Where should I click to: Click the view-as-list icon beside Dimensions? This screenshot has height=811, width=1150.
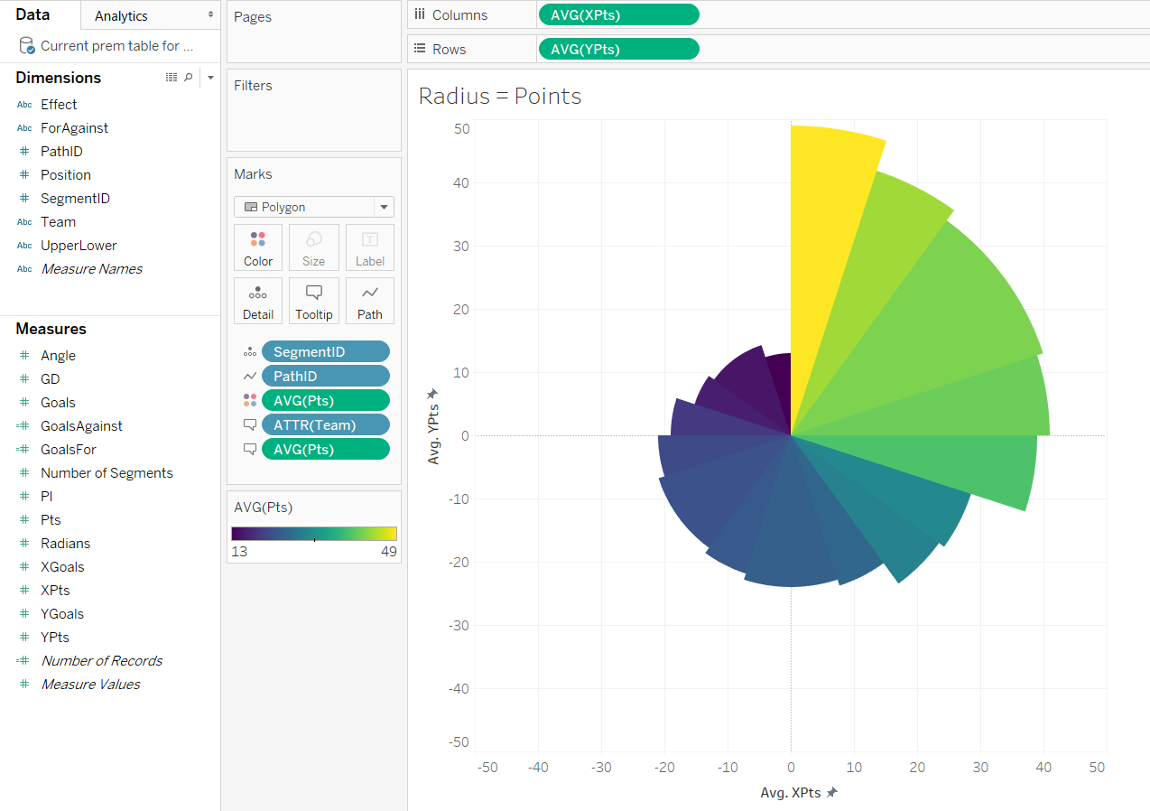click(172, 78)
